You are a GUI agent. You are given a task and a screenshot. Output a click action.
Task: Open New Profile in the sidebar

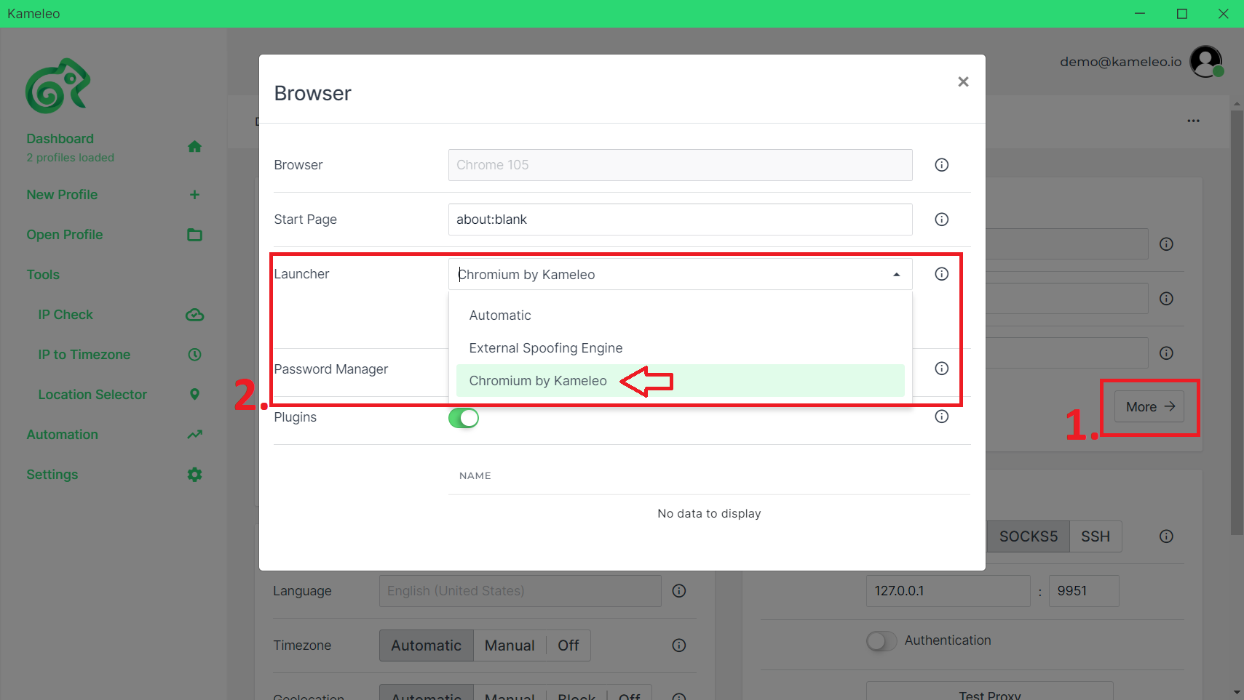62,195
